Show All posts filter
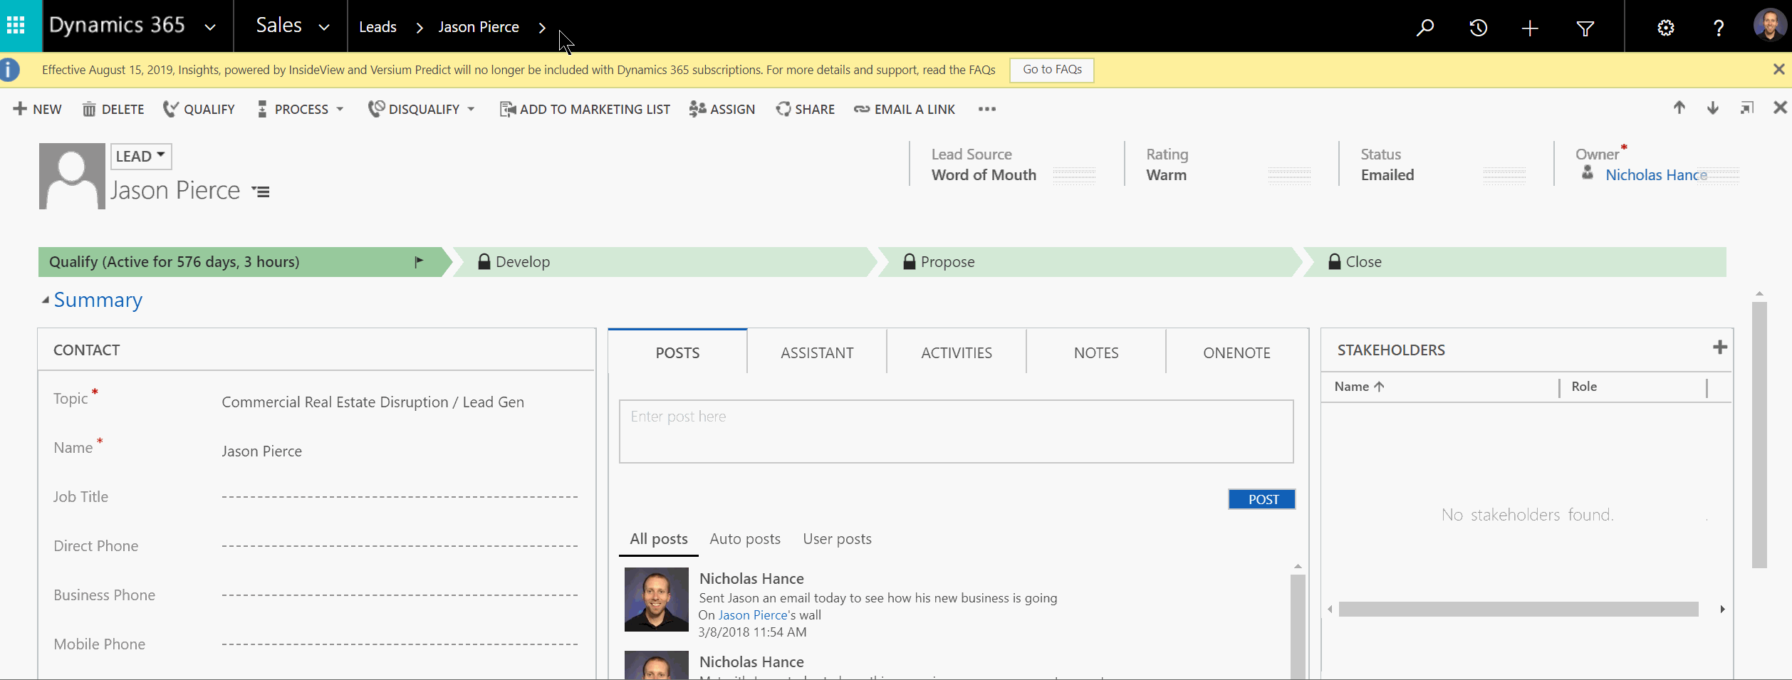 tap(659, 539)
